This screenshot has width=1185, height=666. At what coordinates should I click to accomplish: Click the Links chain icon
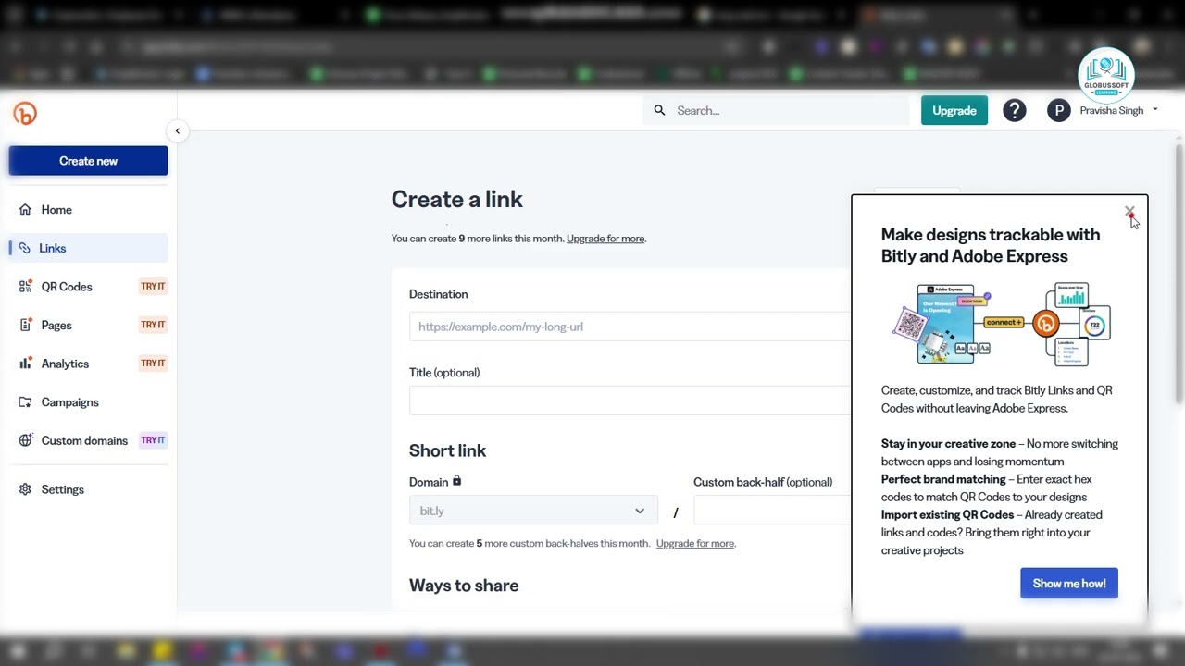click(24, 248)
